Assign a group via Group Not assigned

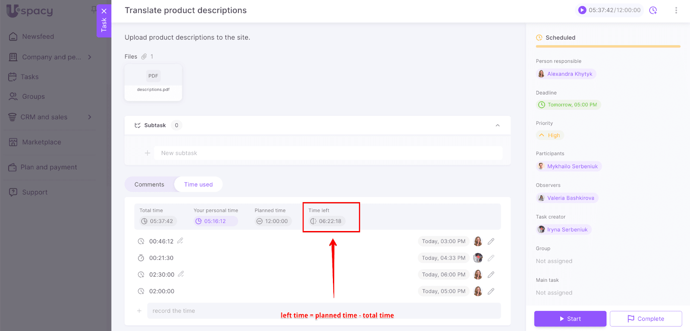click(x=554, y=261)
